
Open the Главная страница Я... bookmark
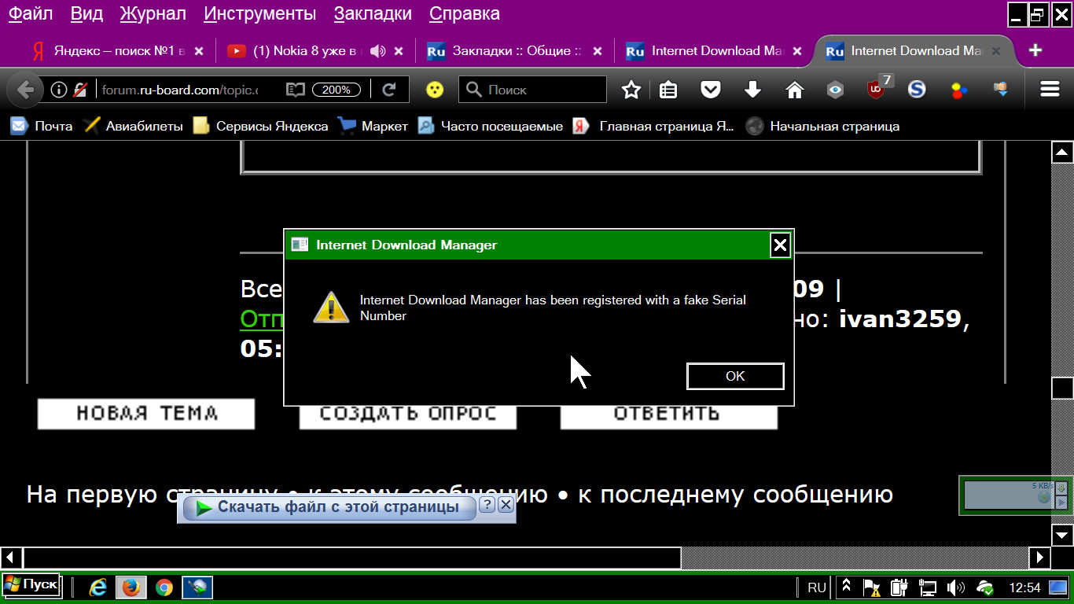[x=654, y=126]
